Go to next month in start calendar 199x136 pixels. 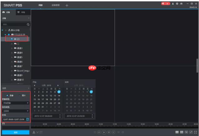[x=58, y=85]
